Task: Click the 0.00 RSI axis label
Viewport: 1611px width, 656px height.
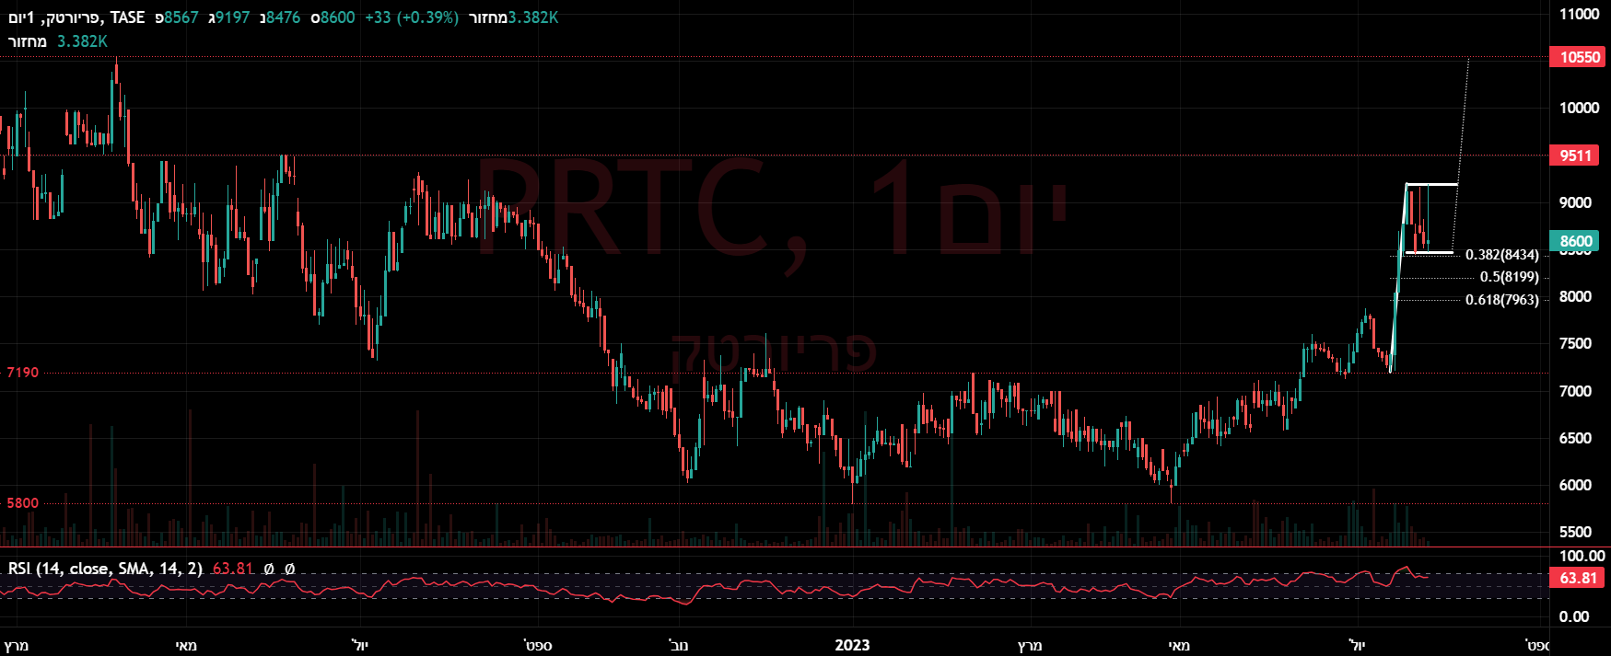Action: [x=1574, y=616]
